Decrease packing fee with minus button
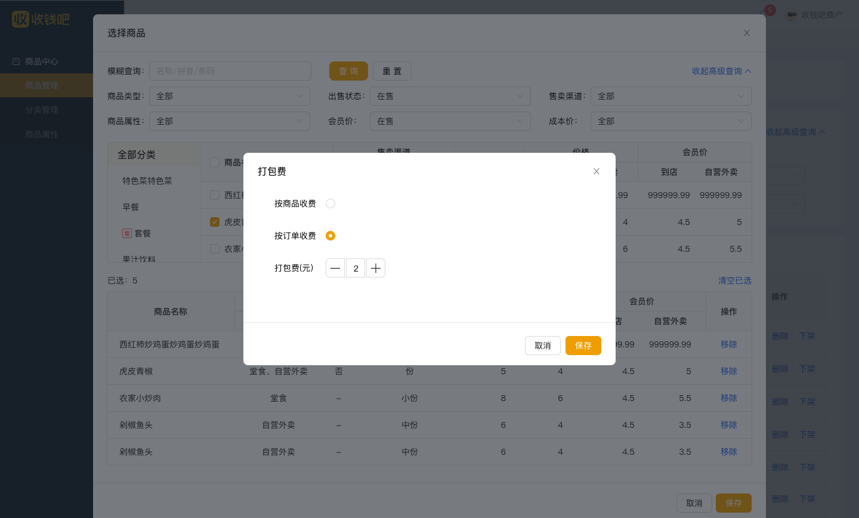 335,268
